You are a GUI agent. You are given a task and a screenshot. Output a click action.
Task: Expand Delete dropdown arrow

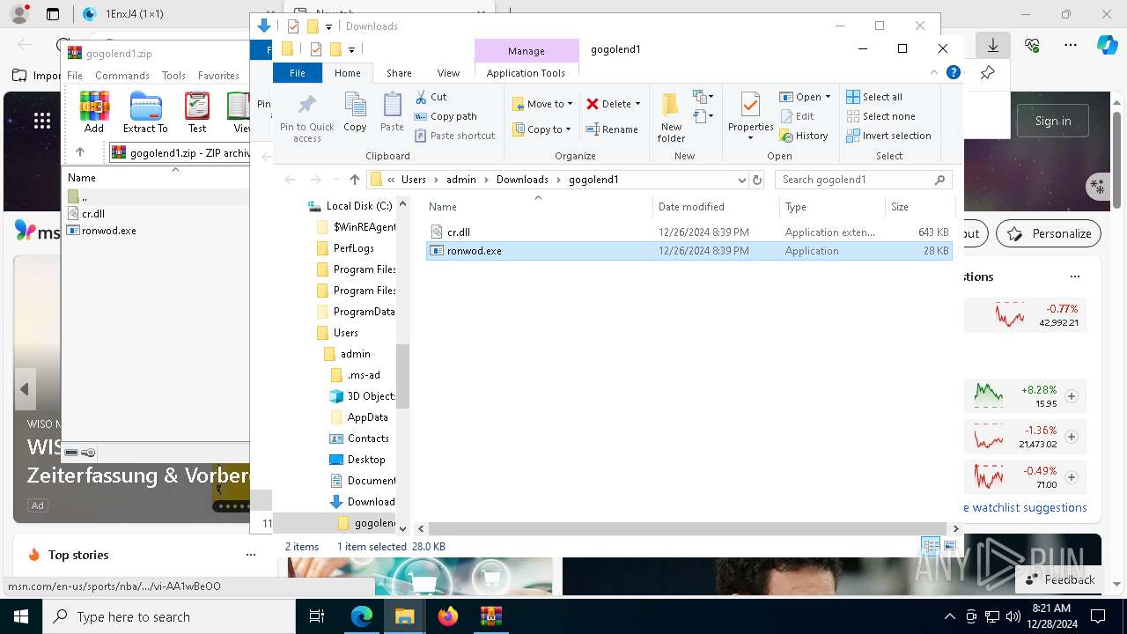[637, 104]
